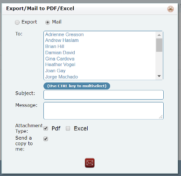Uncheck the Pdf attachment checkbox
181x176 pixels.
[46, 129]
